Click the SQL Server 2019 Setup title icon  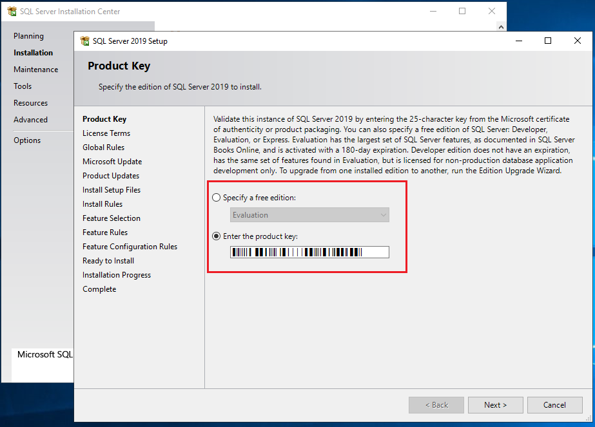point(84,41)
